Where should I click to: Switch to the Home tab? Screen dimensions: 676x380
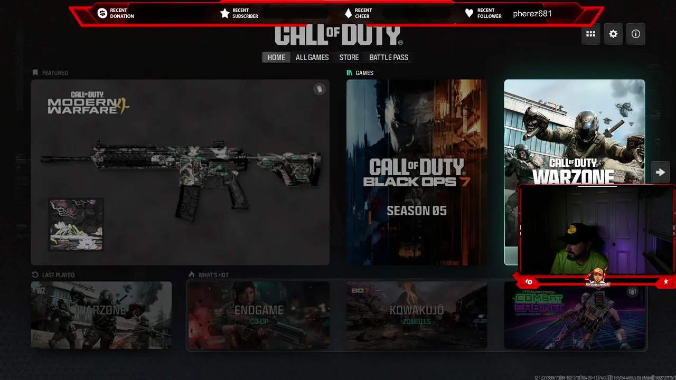coord(276,58)
